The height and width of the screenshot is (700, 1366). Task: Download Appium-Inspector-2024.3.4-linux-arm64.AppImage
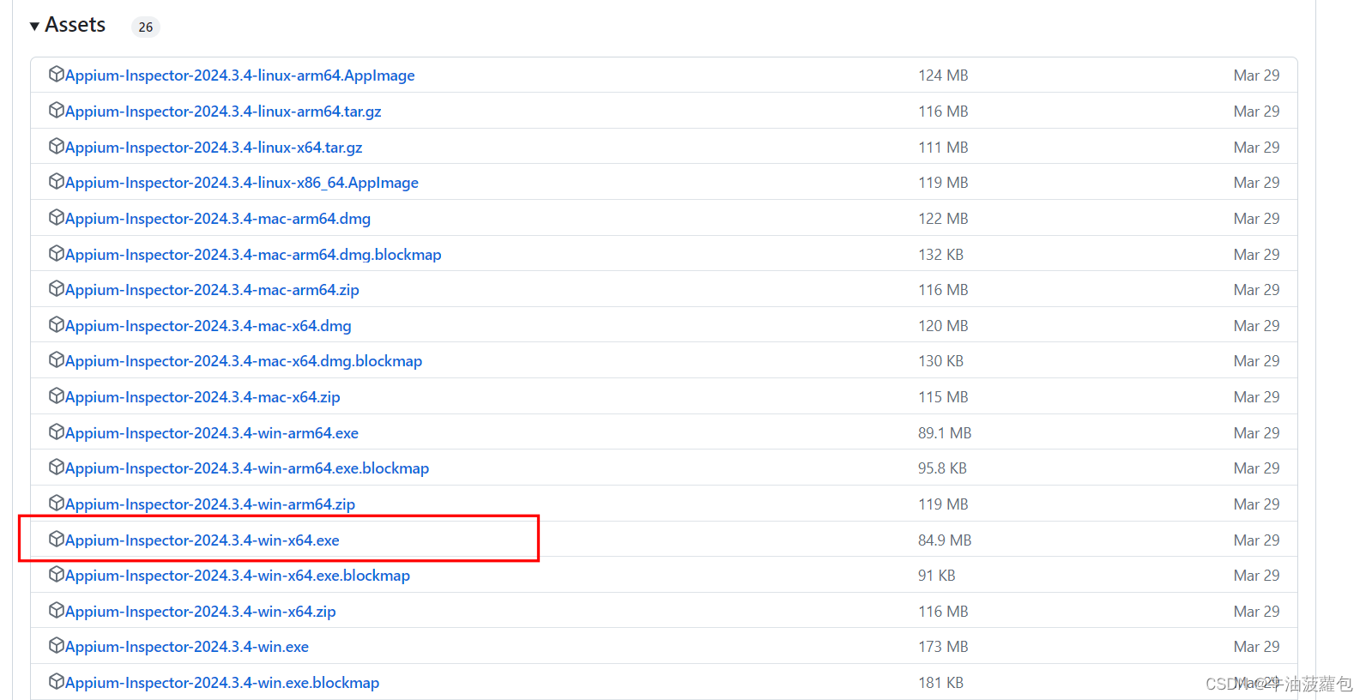click(239, 75)
